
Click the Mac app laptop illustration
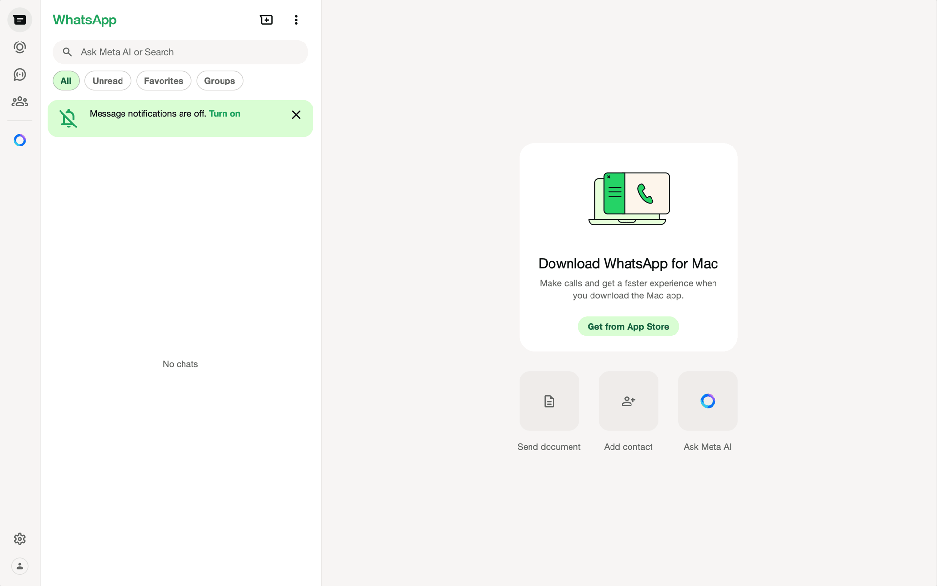(x=629, y=199)
